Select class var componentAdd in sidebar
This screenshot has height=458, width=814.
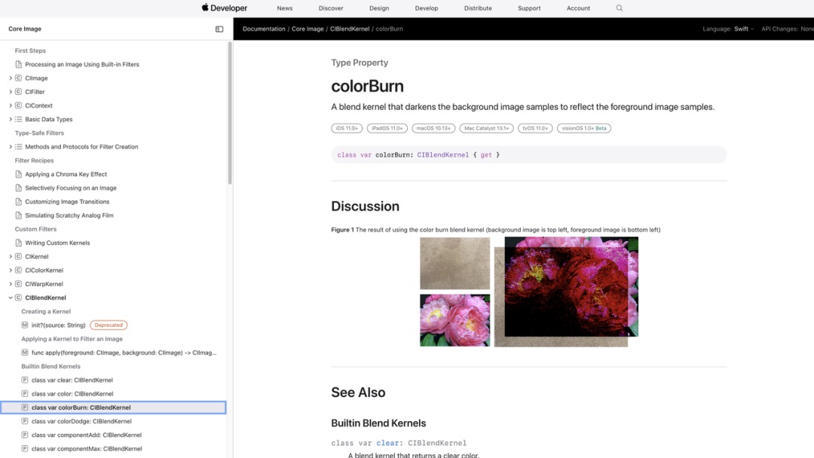[x=86, y=435]
